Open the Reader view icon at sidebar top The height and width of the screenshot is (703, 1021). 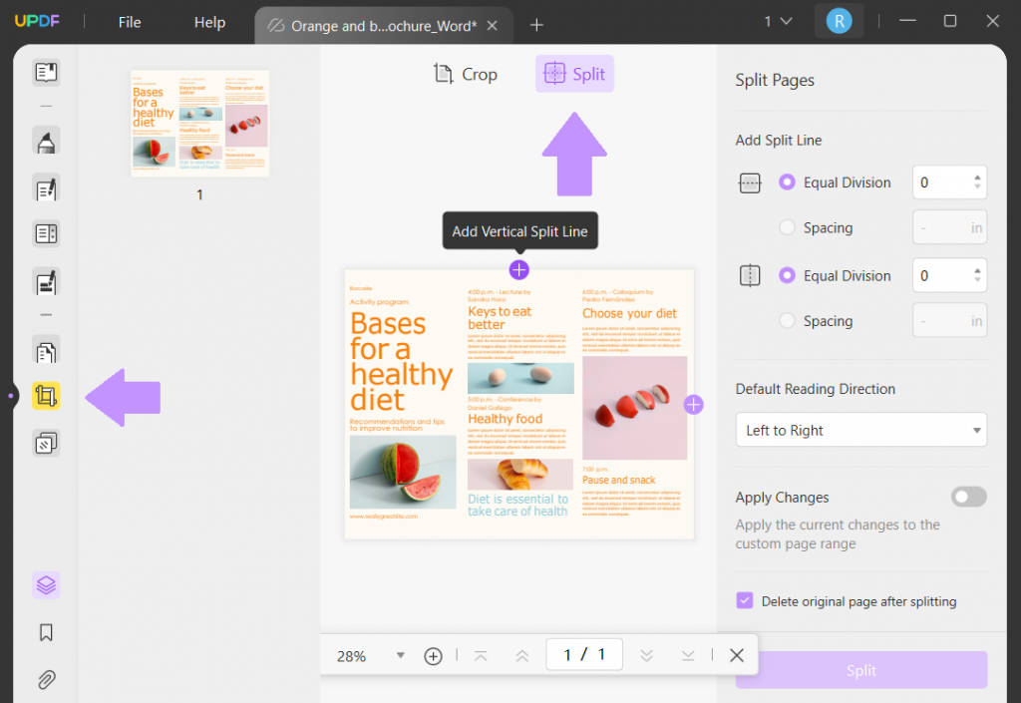click(45, 72)
